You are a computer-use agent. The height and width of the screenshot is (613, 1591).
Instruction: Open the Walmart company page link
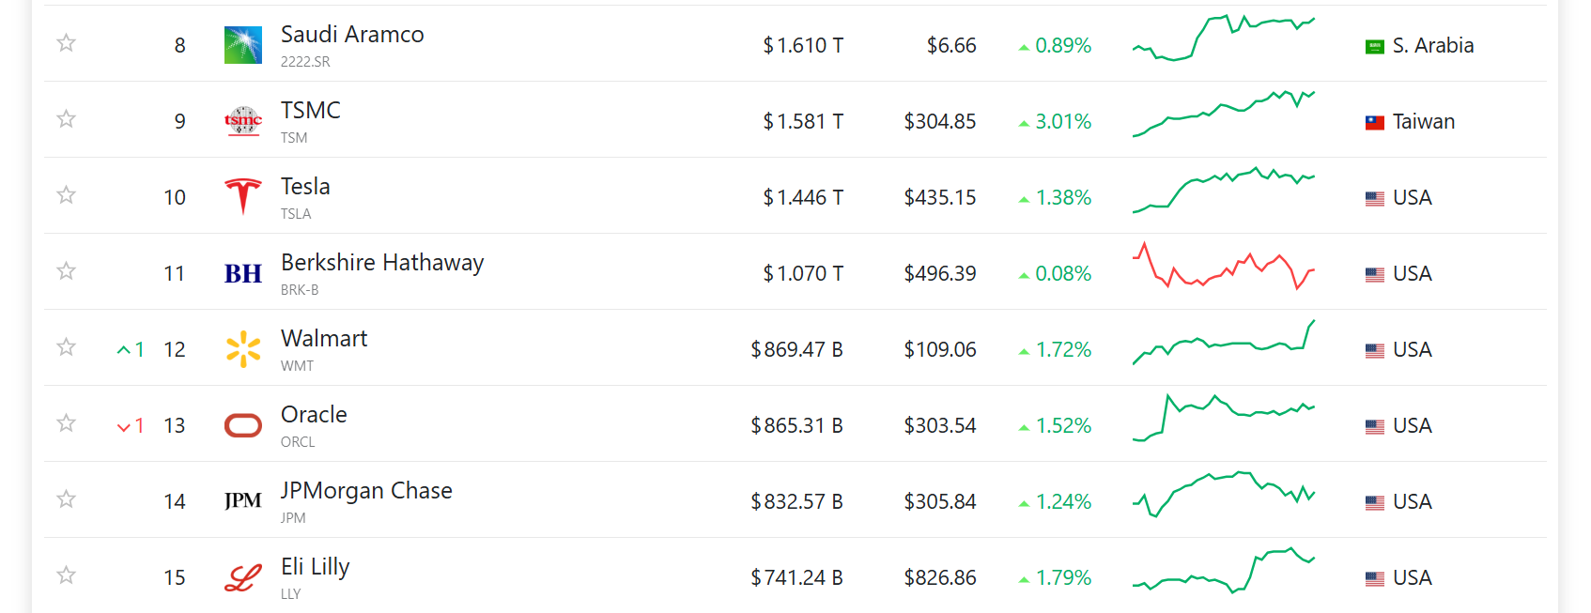(324, 338)
